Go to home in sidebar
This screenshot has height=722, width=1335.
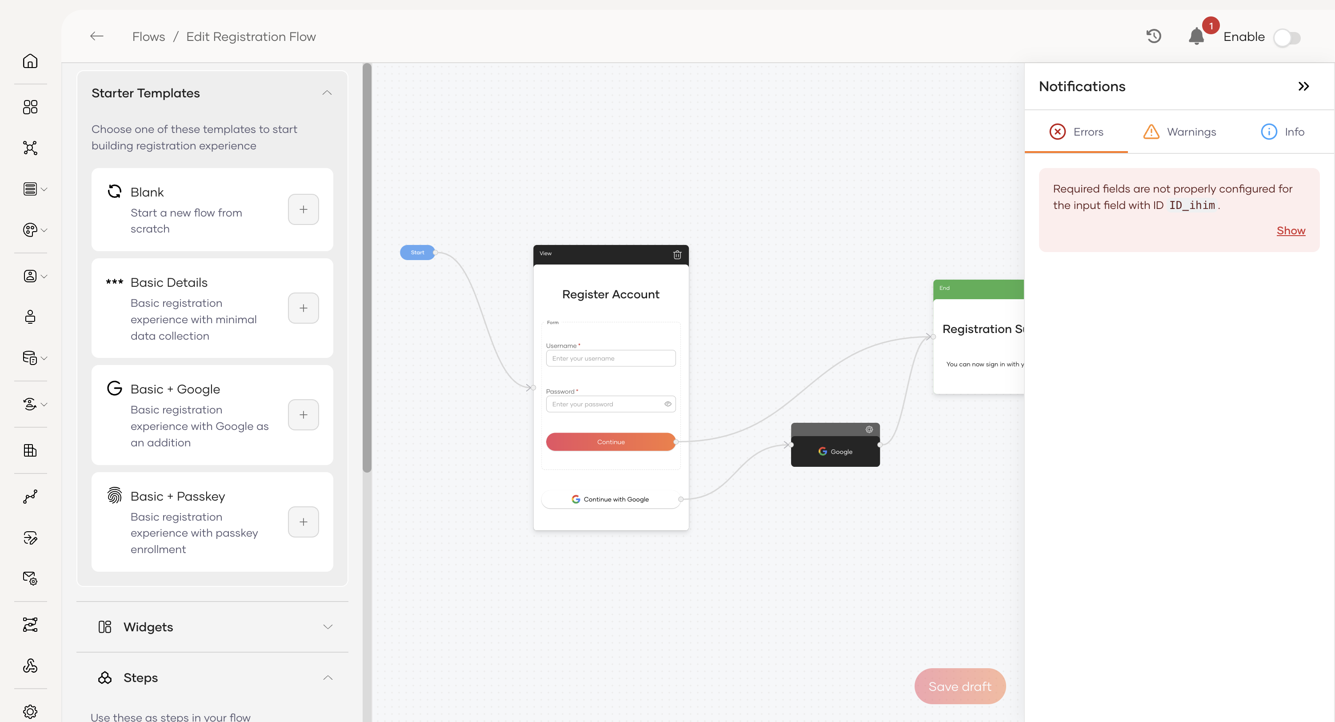point(30,61)
